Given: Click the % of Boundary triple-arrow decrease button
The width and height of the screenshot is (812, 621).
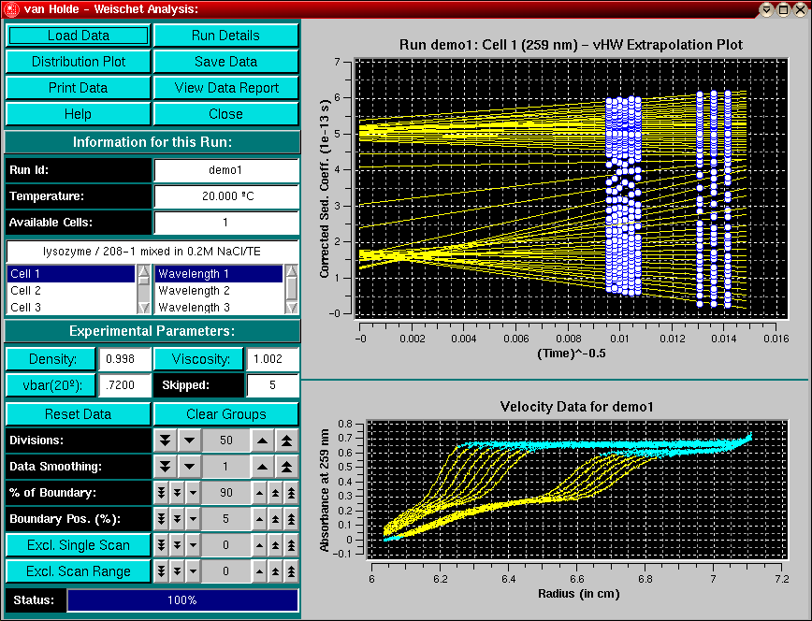Looking at the screenshot, I should pos(160,493).
